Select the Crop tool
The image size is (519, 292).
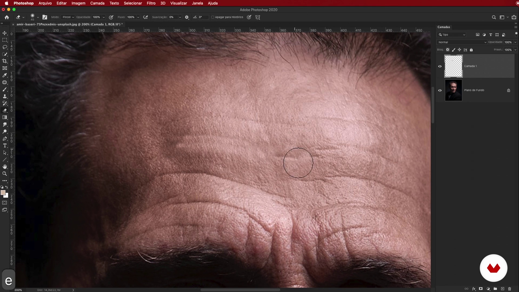5,61
